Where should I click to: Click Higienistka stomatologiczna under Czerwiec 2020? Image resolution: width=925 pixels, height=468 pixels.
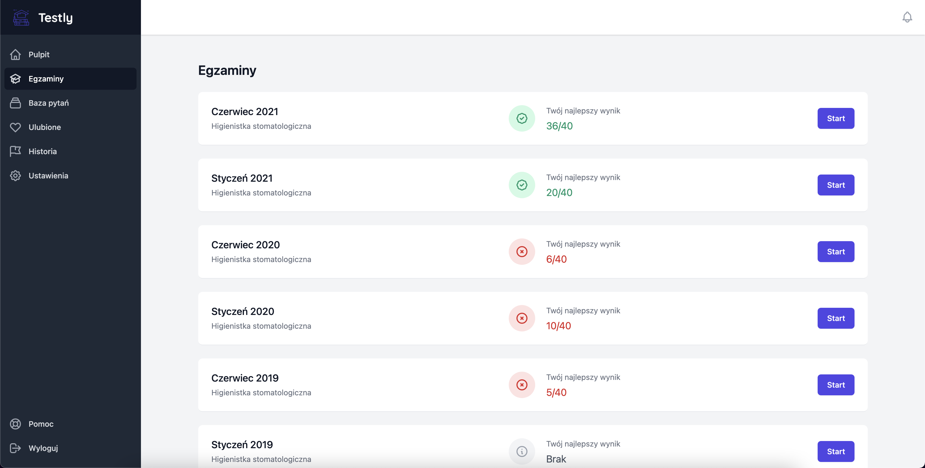(261, 260)
